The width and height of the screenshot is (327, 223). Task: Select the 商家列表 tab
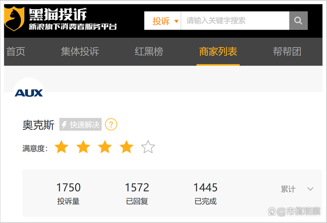[218, 51]
